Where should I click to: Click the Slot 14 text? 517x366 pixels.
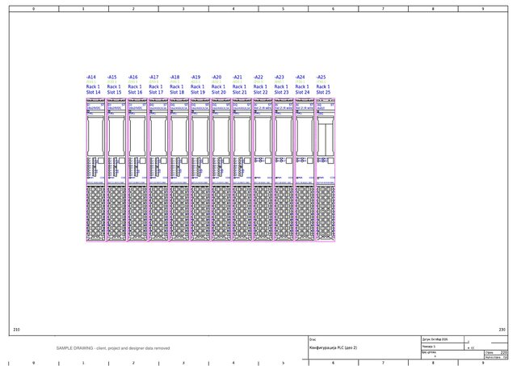[x=94, y=92]
